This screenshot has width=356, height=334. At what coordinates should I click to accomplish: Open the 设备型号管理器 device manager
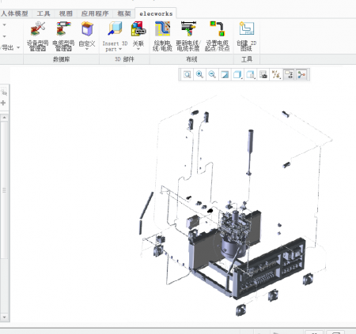click(x=38, y=36)
